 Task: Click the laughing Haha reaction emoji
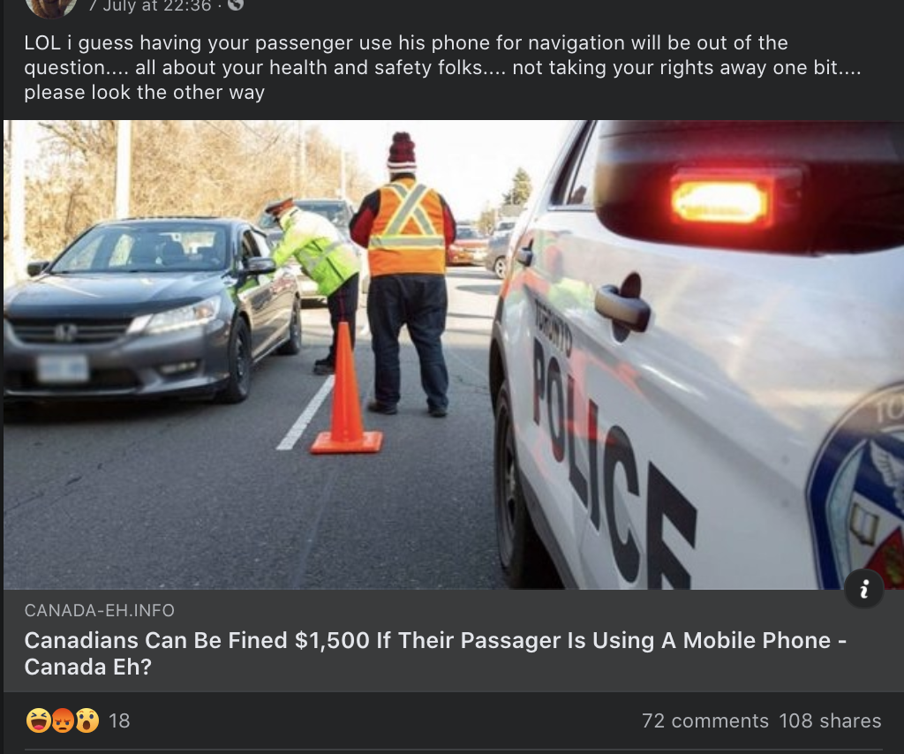pyautogui.click(x=39, y=720)
